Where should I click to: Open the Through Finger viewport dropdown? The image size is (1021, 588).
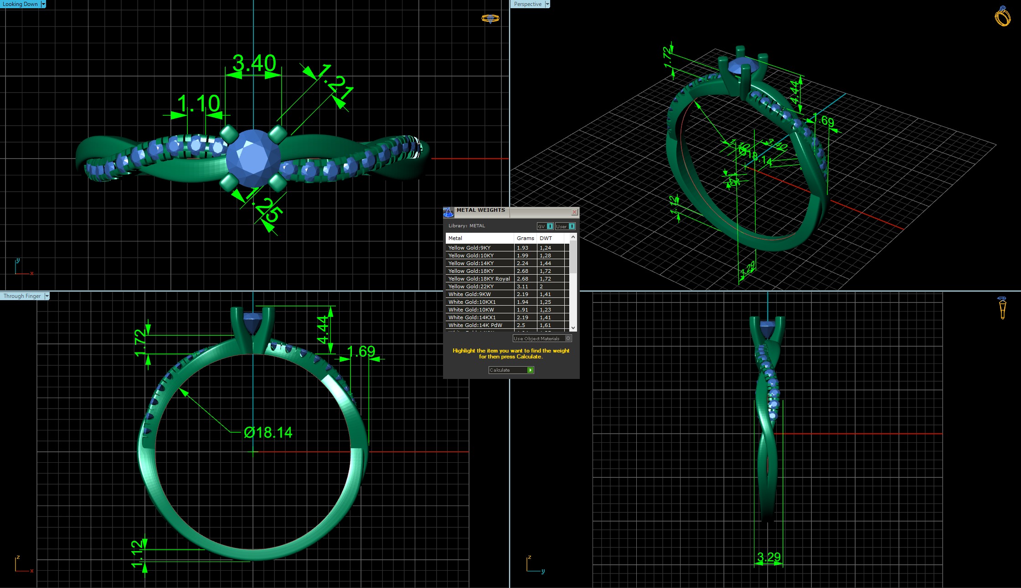46,296
